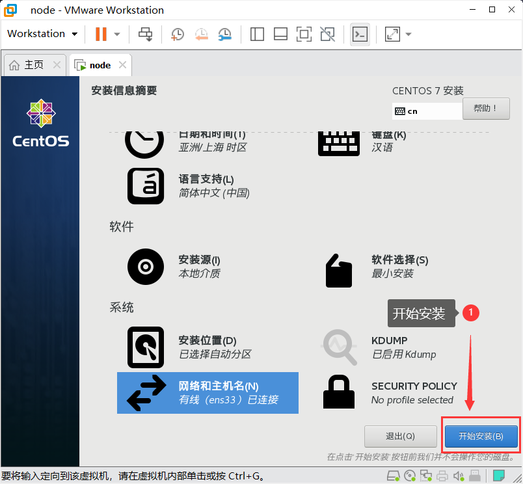
Task: Click the hard disk status bar icon
Action: [x=393, y=476]
